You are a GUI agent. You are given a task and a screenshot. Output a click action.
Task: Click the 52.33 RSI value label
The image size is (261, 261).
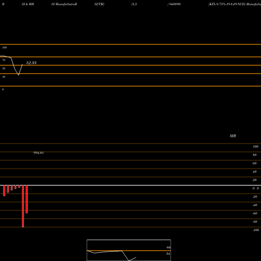31,63
